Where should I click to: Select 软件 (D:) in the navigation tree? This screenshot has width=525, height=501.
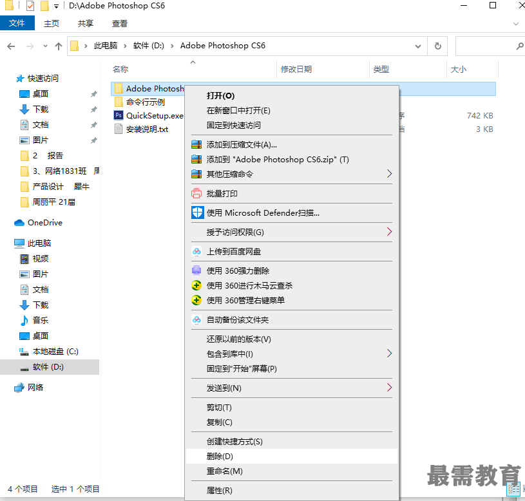(50, 367)
